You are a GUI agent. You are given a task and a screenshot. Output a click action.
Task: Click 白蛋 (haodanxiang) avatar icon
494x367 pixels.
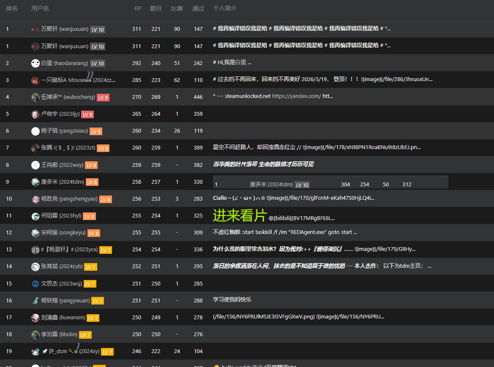(35, 63)
